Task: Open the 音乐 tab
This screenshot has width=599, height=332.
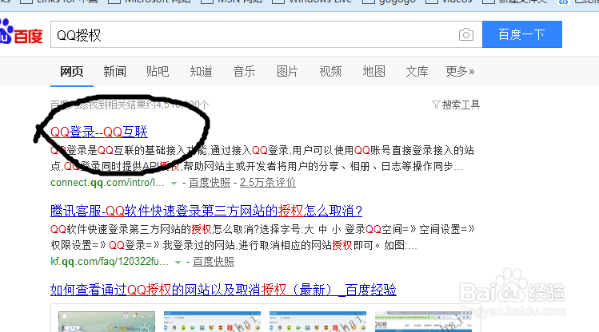Action: click(244, 71)
